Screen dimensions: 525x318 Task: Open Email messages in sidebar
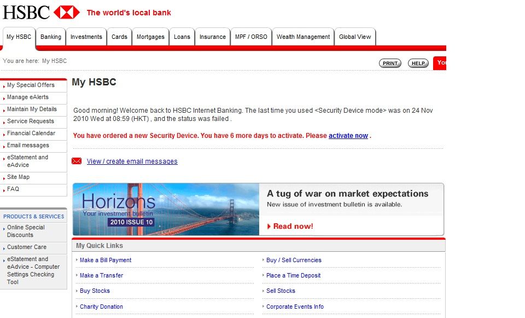[28, 146]
